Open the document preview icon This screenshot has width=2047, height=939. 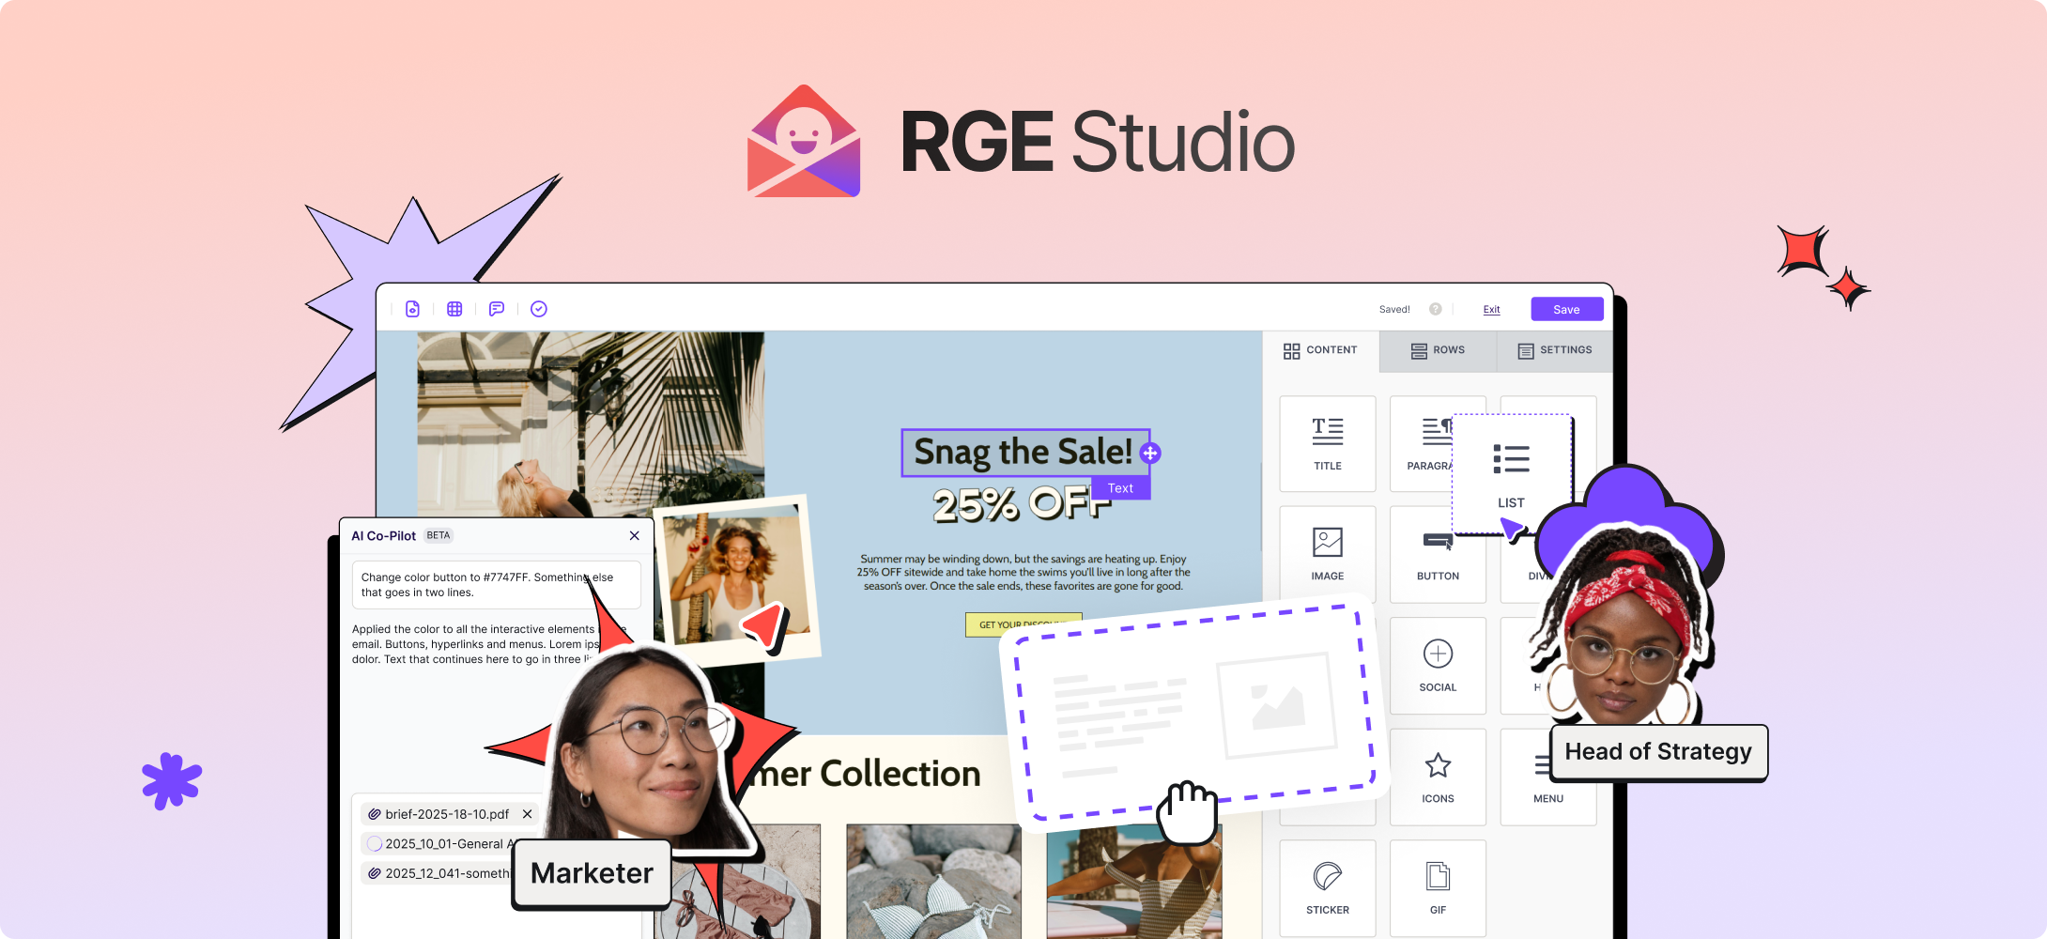click(x=412, y=309)
